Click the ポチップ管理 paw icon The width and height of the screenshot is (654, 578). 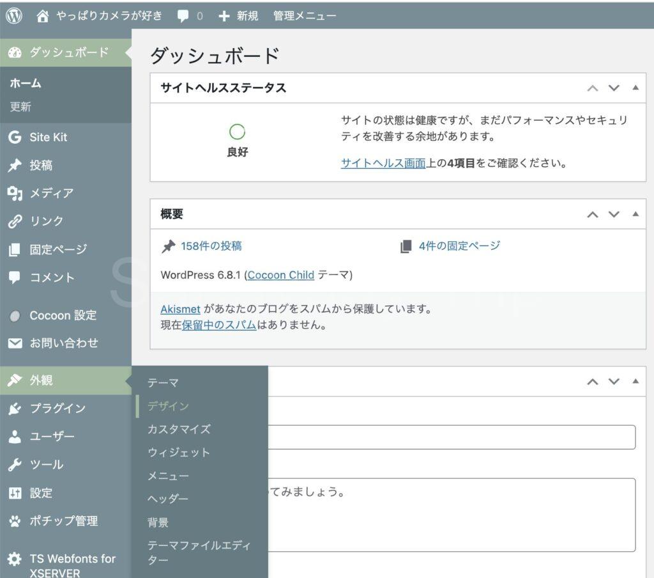pyautogui.click(x=15, y=521)
